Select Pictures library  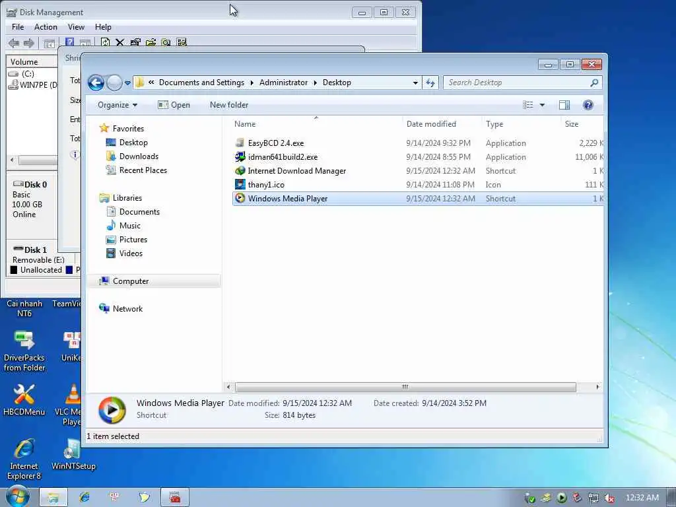(133, 240)
